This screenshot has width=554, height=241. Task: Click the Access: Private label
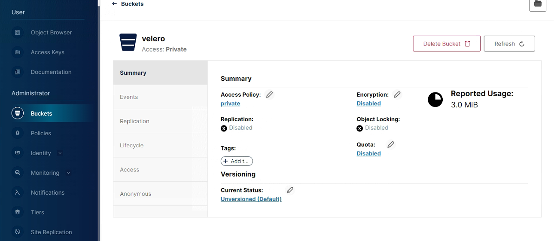[x=164, y=49]
